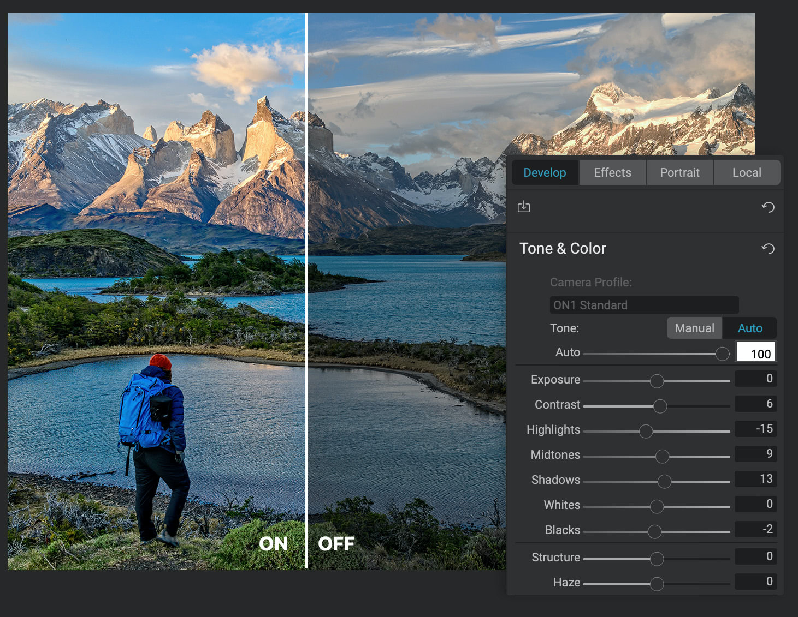This screenshot has height=617, width=798.
Task: Select the Local tab
Action: point(746,172)
